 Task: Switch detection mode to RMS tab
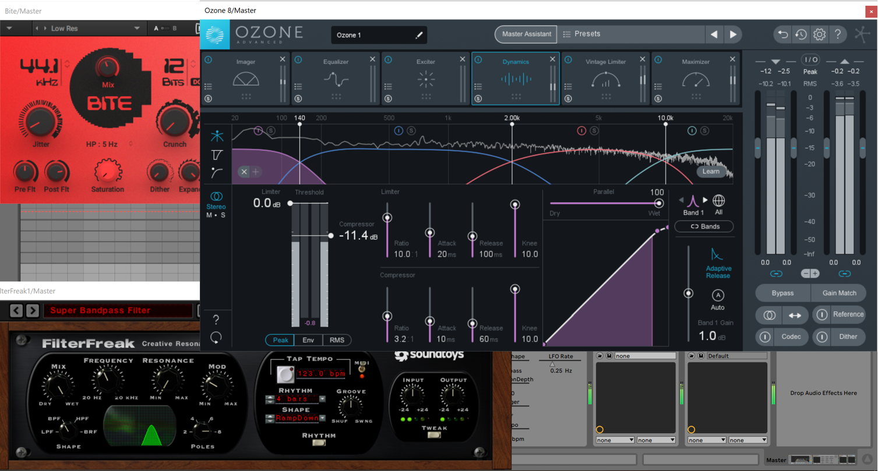(337, 340)
